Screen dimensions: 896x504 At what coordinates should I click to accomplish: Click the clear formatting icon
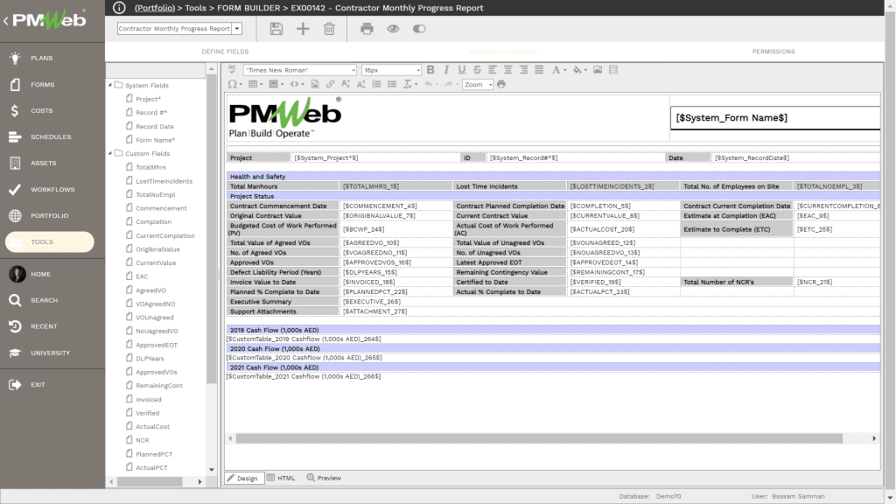[409, 84]
